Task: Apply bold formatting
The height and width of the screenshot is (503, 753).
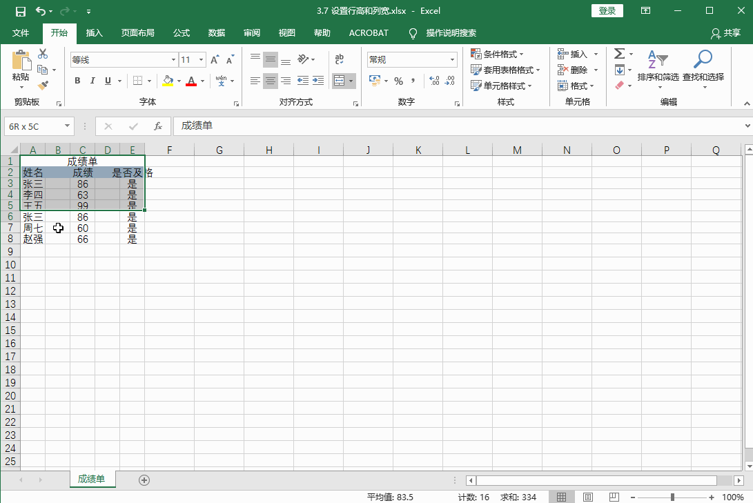Action: point(77,81)
